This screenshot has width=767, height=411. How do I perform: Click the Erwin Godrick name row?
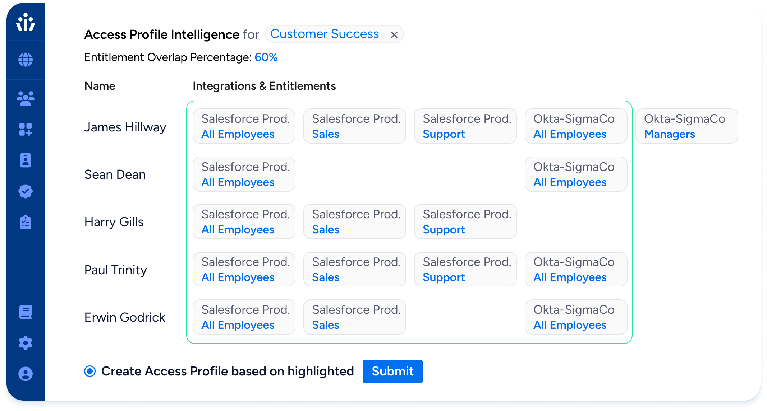tap(125, 318)
